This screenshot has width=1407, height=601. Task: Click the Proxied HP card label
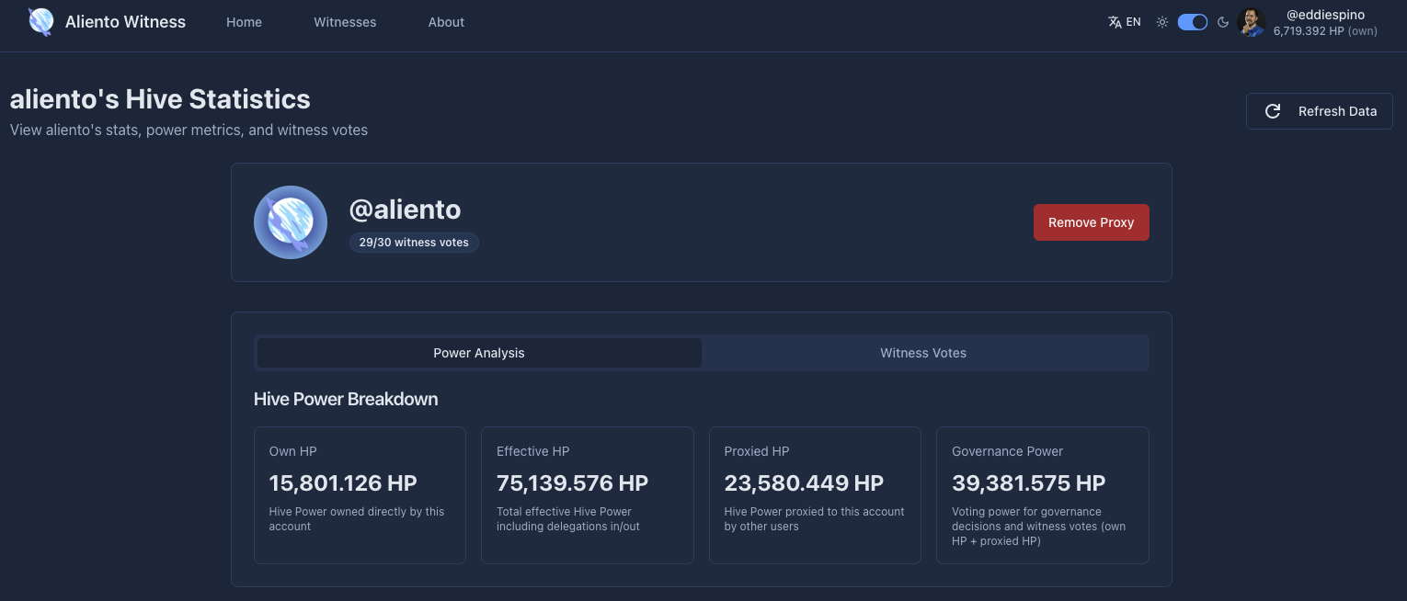(757, 451)
